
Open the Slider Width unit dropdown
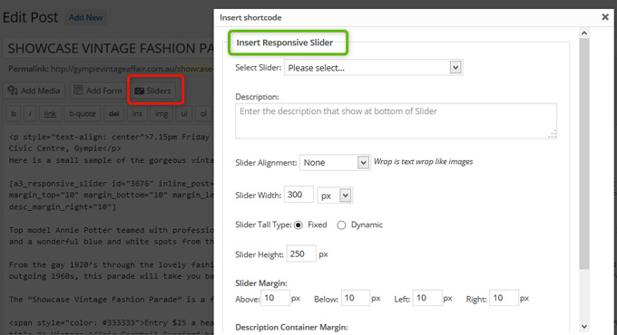(335, 196)
